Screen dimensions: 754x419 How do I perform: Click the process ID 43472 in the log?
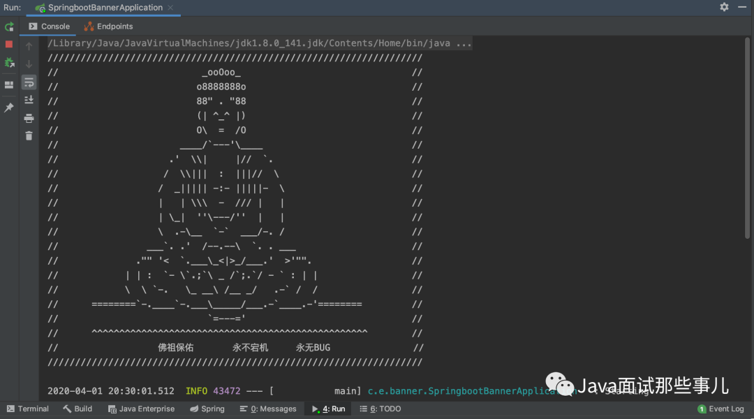click(x=226, y=391)
